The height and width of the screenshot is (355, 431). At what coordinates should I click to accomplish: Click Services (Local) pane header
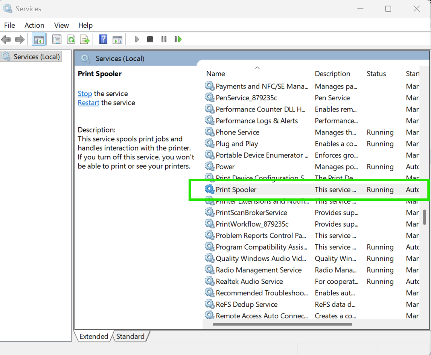pyautogui.click(x=120, y=59)
